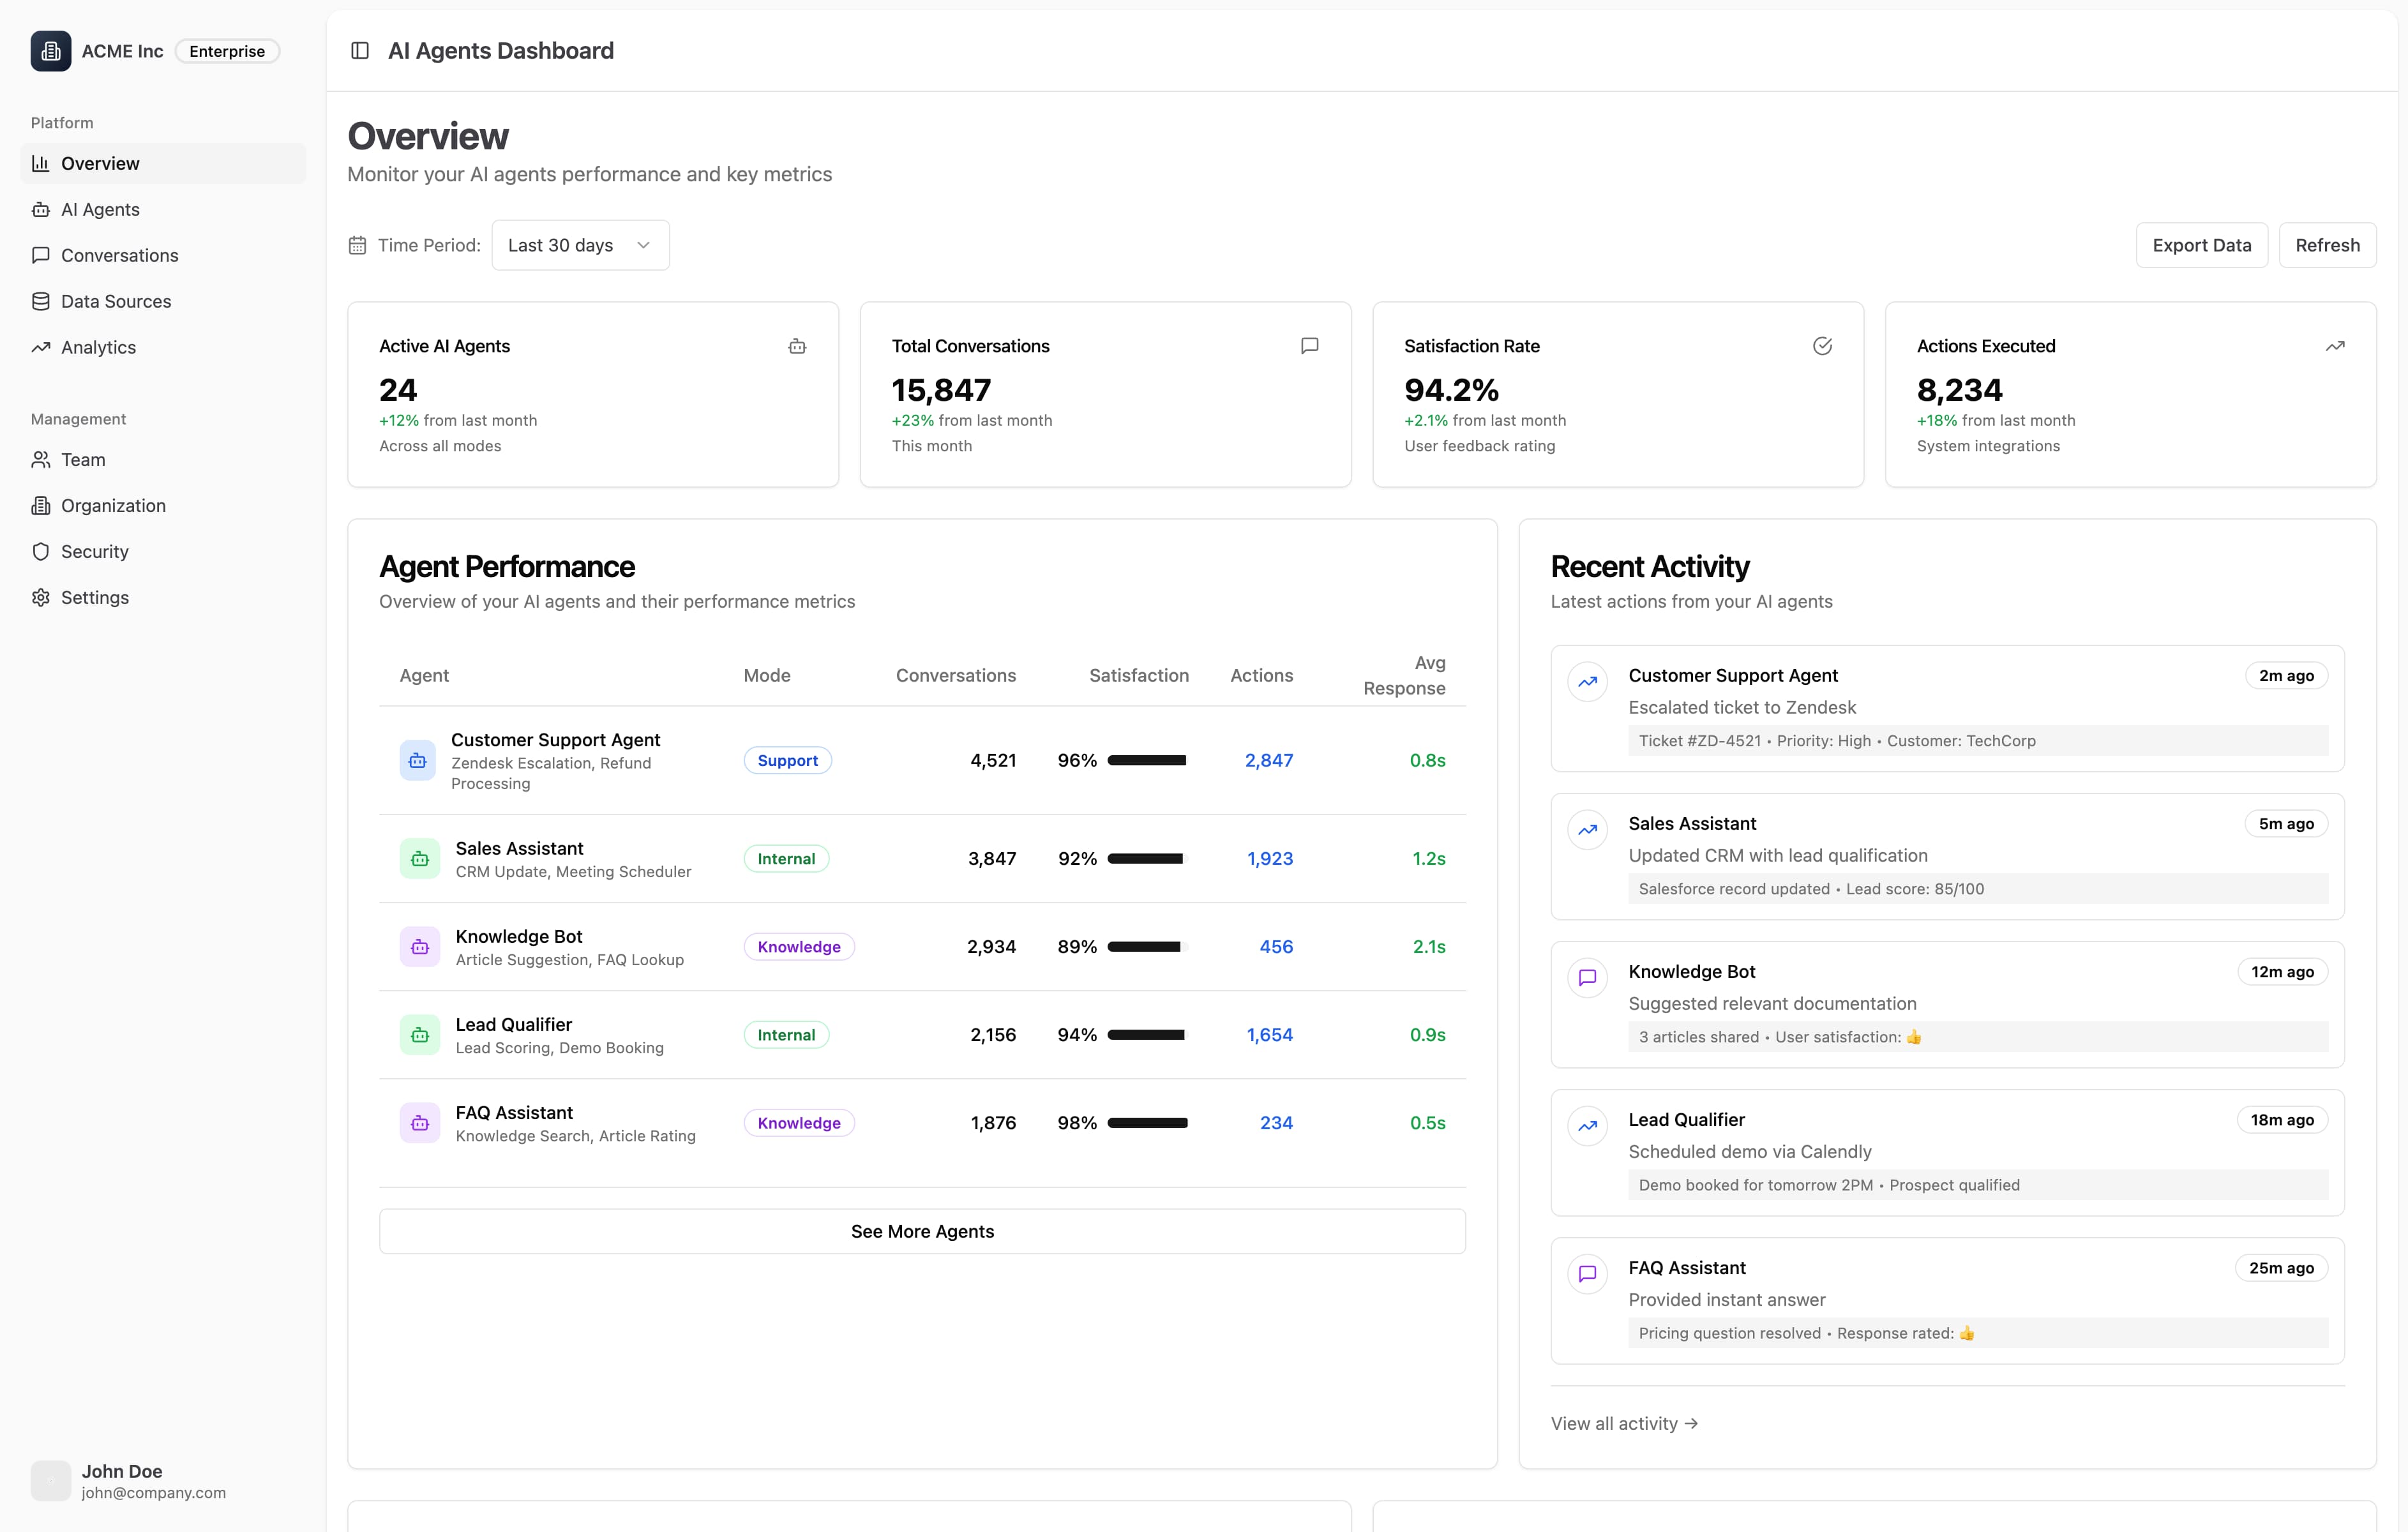Click the ACME Inc building logo icon
2408x1532 pixels.
point(51,51)
